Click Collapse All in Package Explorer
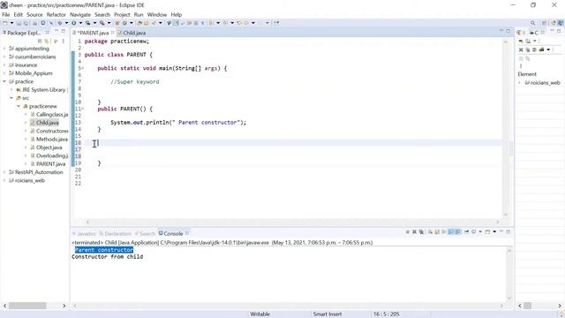 pos(40,41)
